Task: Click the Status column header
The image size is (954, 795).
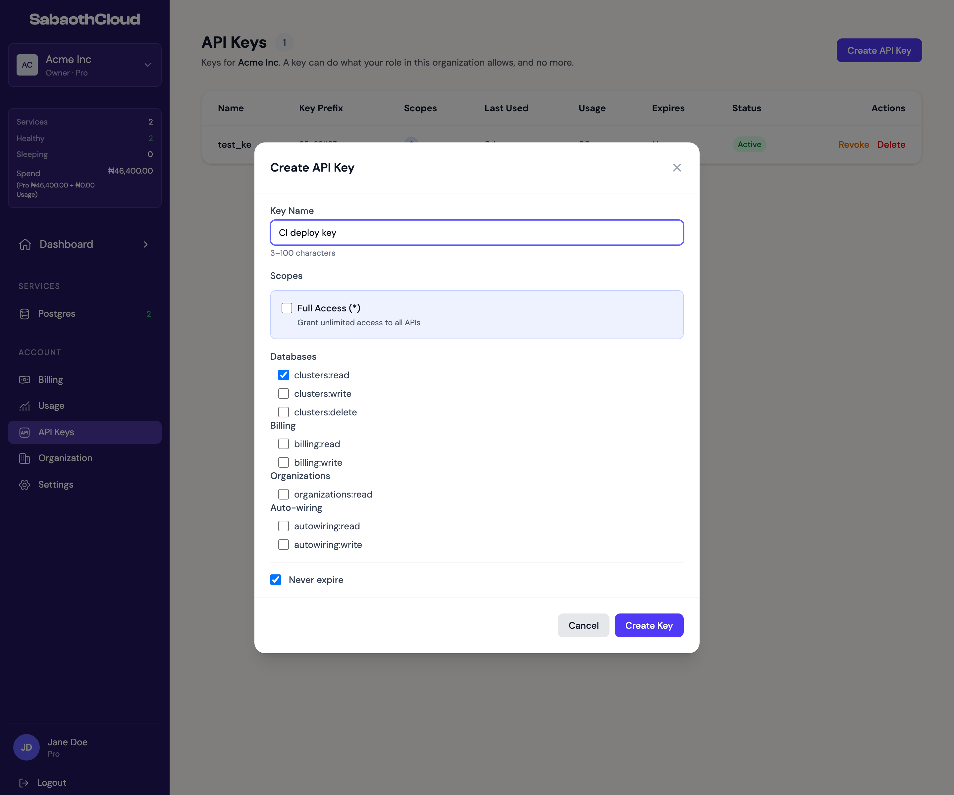Action: [746, 108]
